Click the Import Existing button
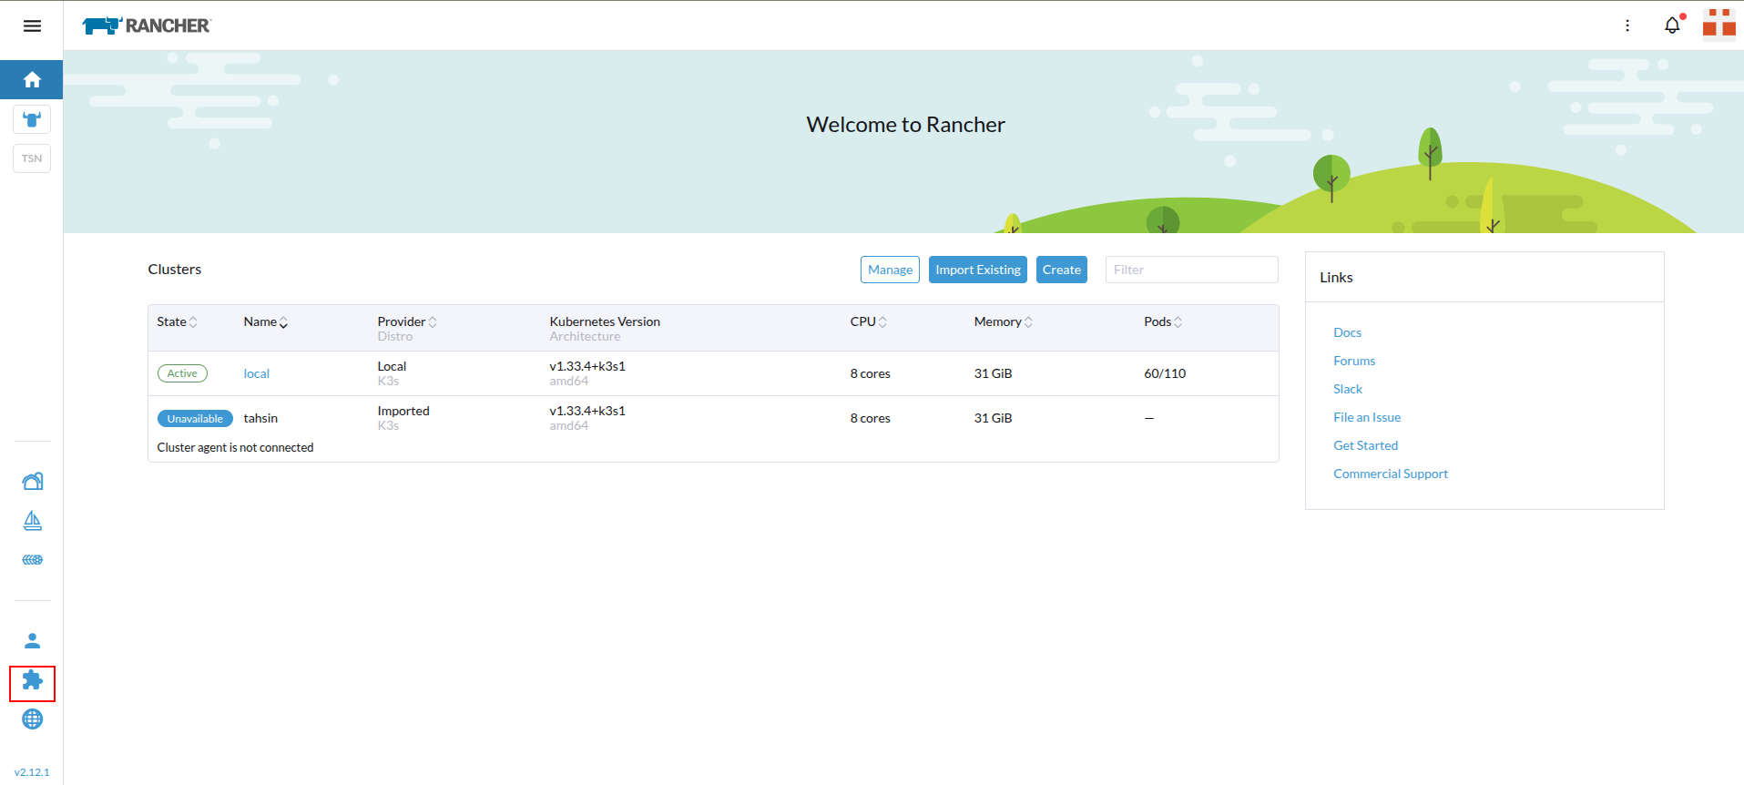 point(977,270)
